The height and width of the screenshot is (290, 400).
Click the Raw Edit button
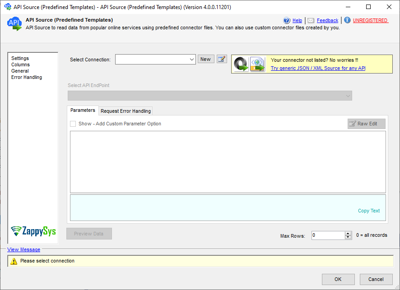point(366,124)
